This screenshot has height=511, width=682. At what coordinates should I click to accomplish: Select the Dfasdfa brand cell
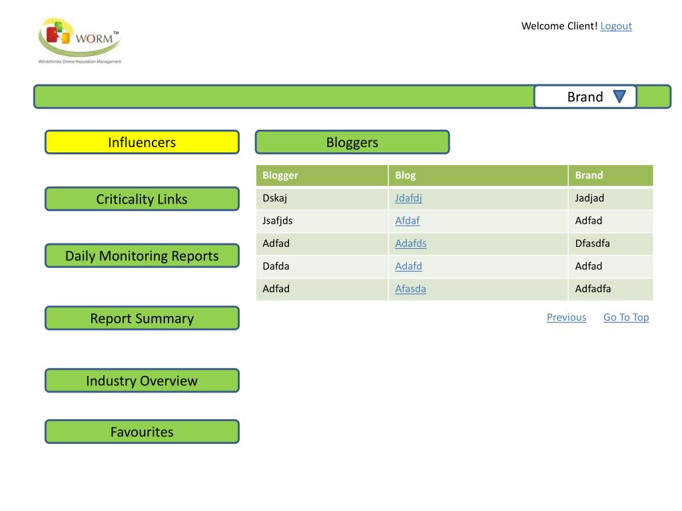[x=611, y=244]
